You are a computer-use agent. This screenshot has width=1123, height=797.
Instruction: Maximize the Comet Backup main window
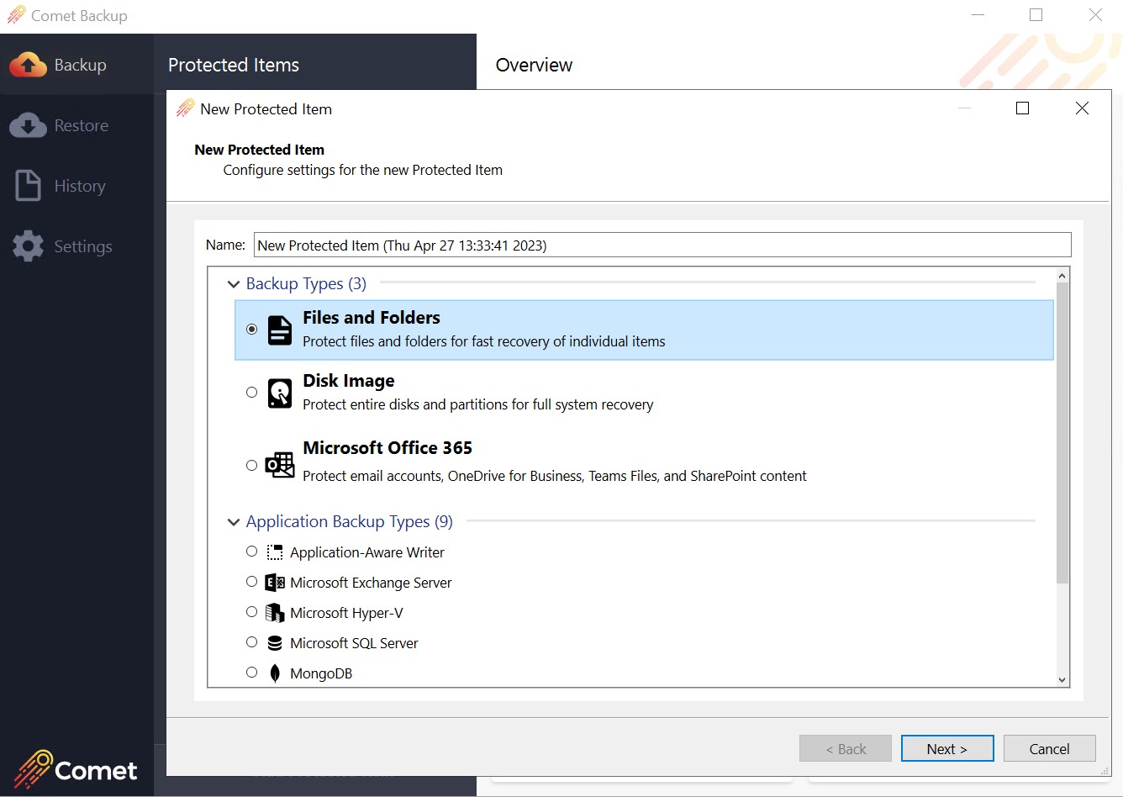[x=1036, y=15]
